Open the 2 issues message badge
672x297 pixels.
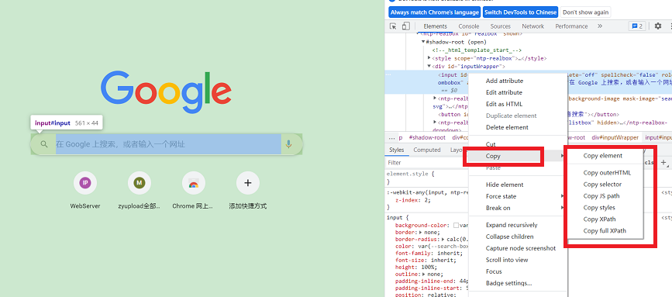tap(637, 26)
